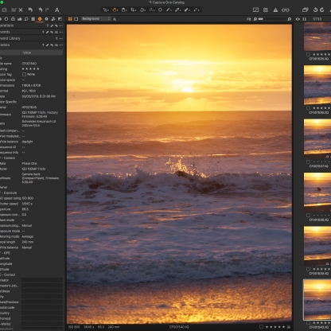
Task: Click the zoom in magnifier icon
Action: tap(290, 19)
